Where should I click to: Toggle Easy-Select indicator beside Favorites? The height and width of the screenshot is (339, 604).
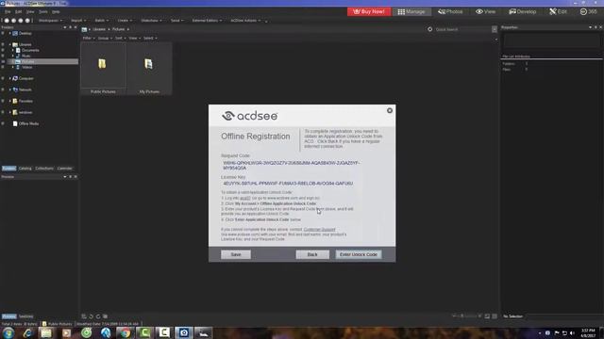pyautogui.click(x=3, y=101)
